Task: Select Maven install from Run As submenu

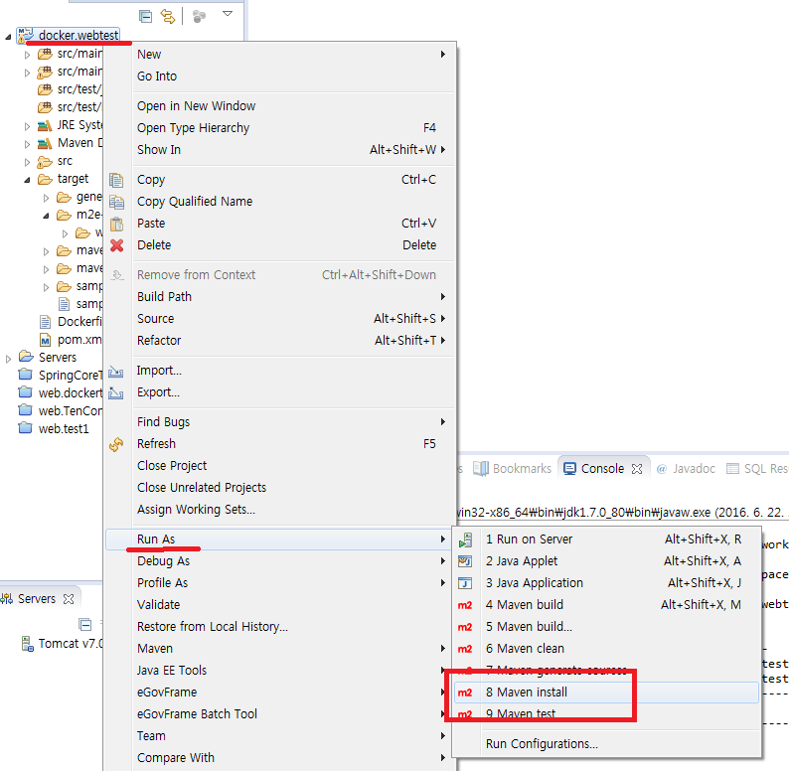Action: [x=526, y=693]
